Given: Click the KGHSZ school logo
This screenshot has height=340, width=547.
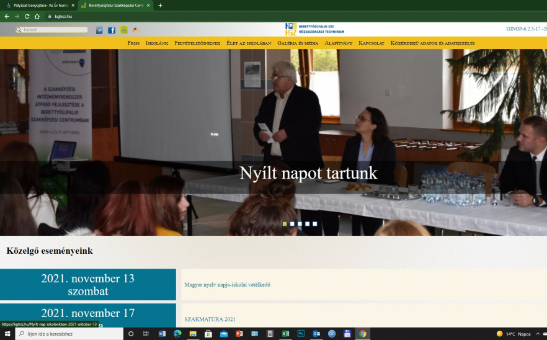Looking at the screenshot, I should 314,29.
